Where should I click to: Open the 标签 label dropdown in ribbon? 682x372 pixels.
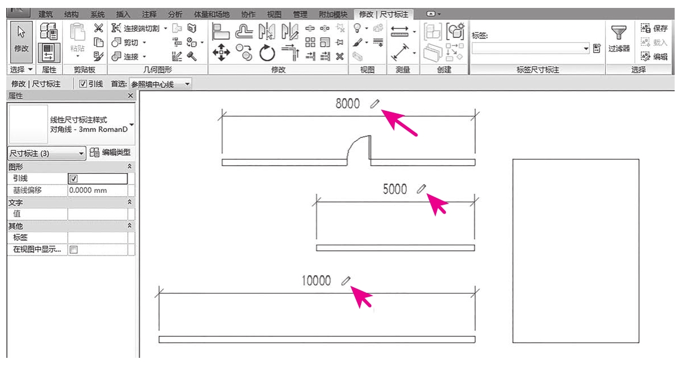586,49
